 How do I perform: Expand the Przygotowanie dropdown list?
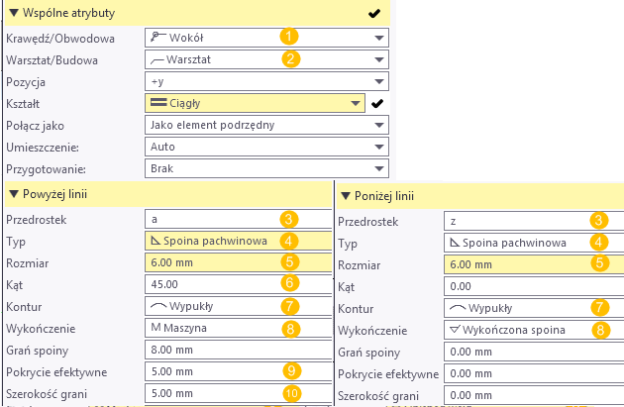(x=380, y=168)
